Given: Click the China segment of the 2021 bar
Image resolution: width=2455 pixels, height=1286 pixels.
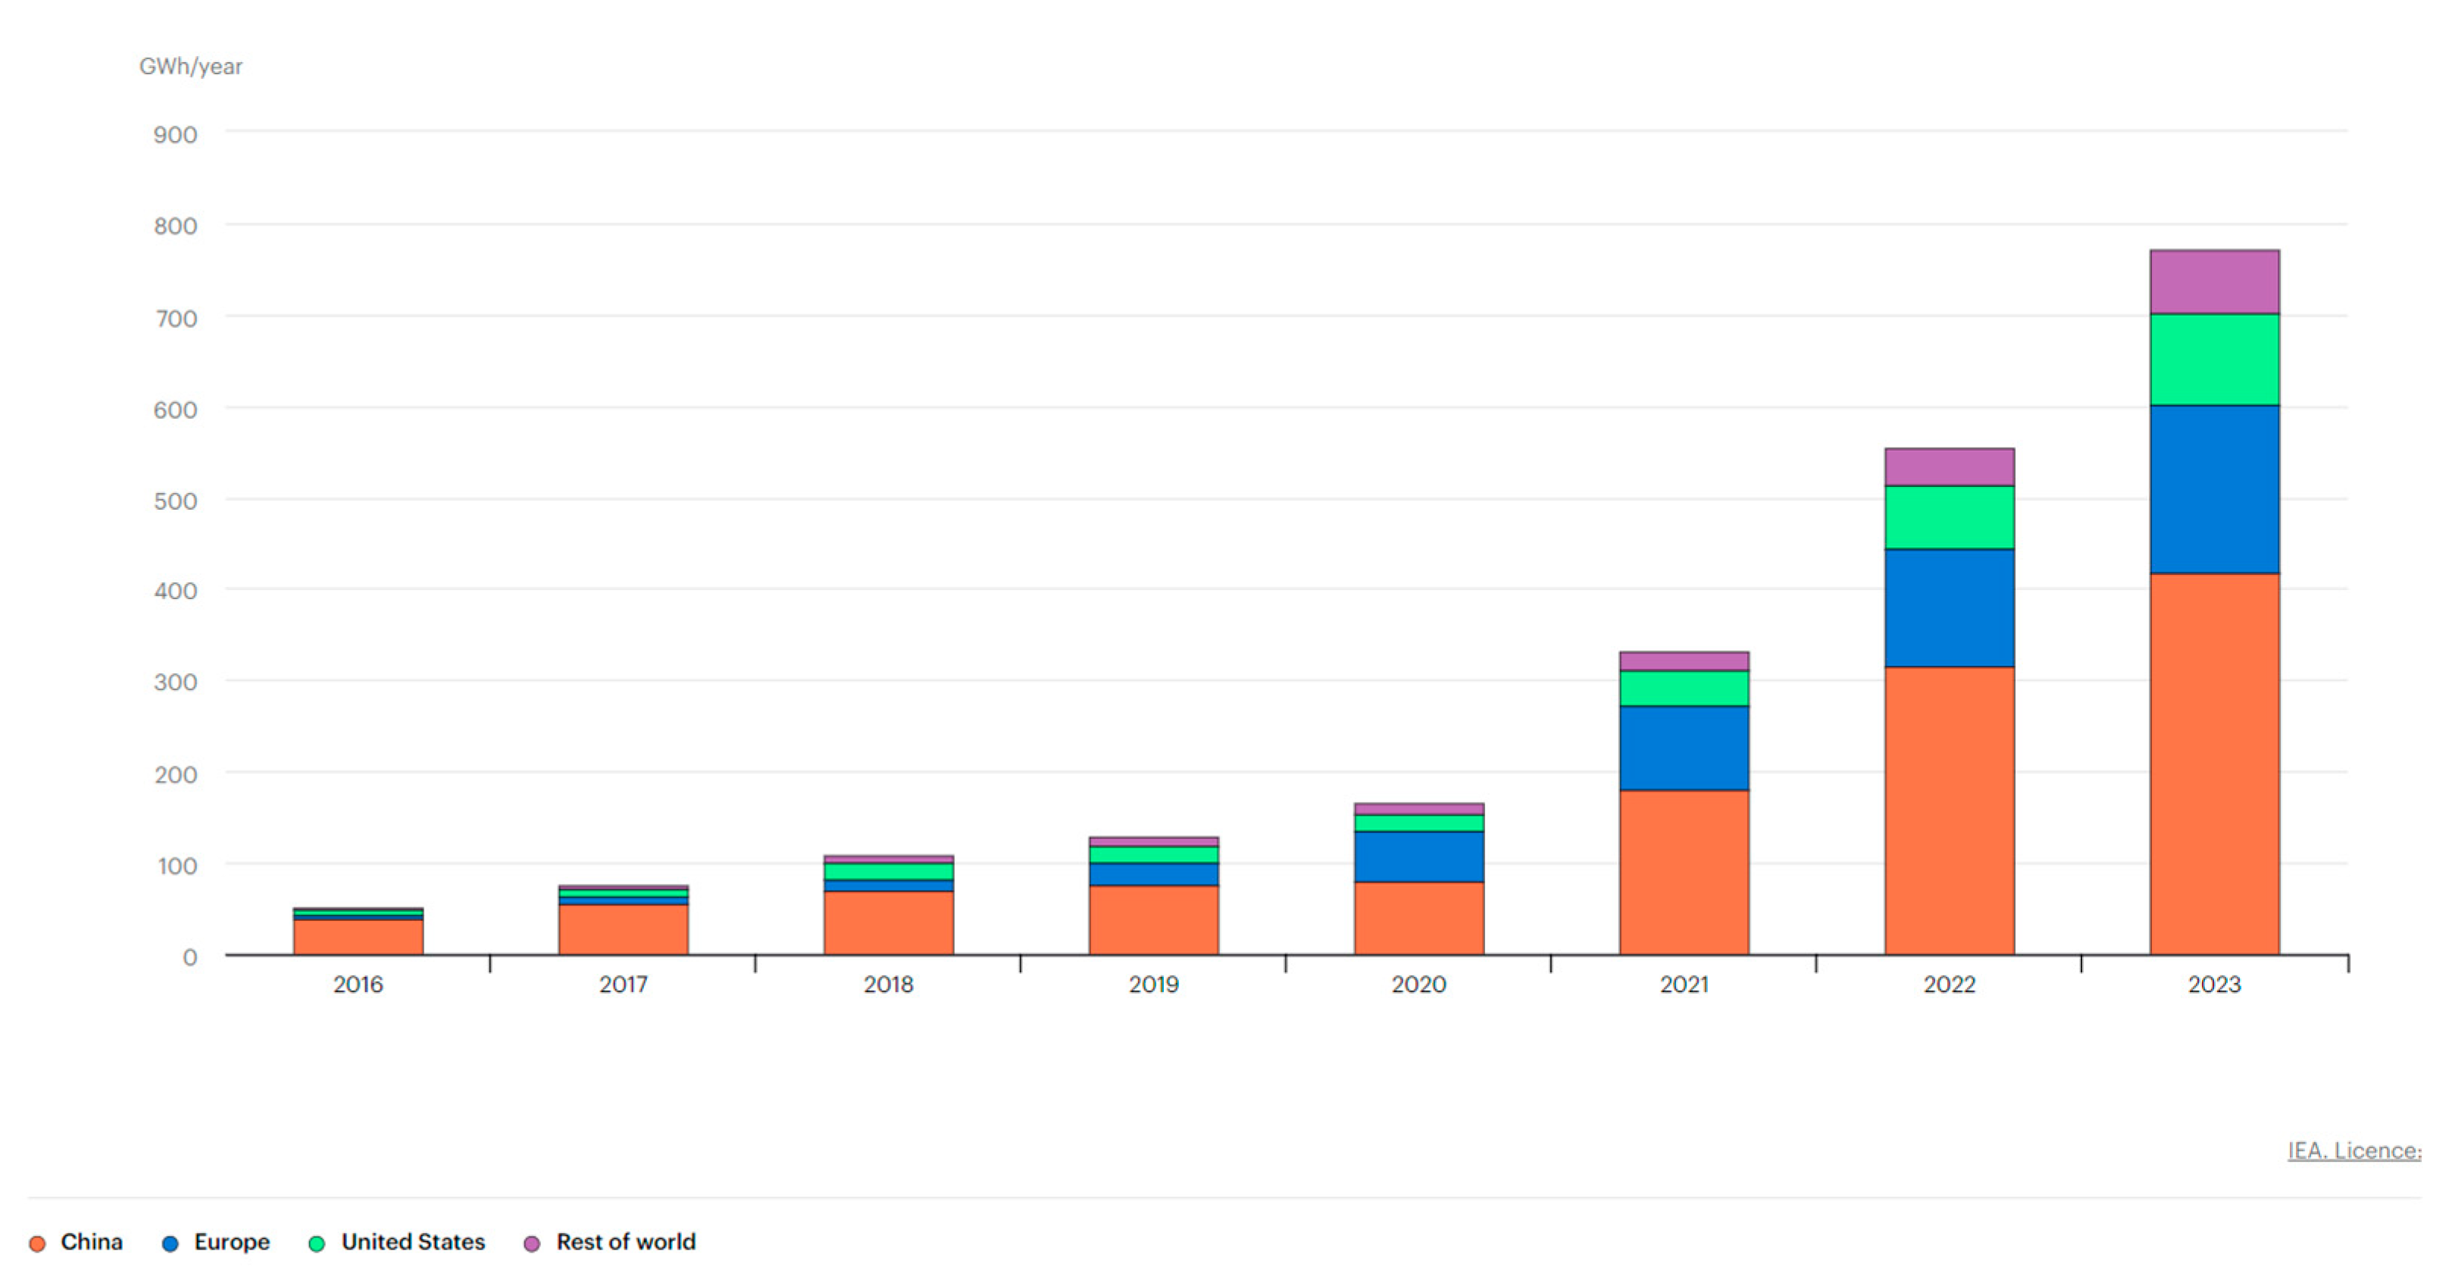Looking at the screenshot, I should tap(1684, 872).
